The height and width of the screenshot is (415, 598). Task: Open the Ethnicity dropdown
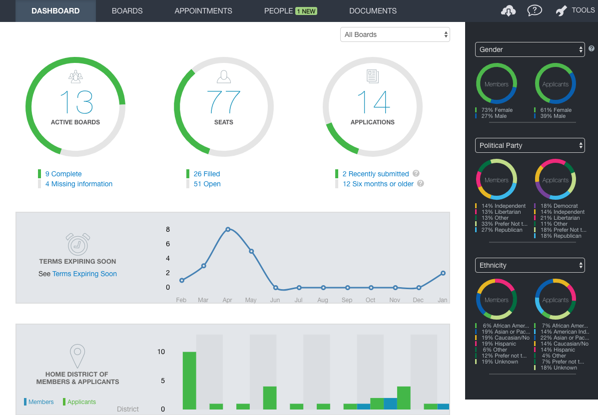[530, 265]
